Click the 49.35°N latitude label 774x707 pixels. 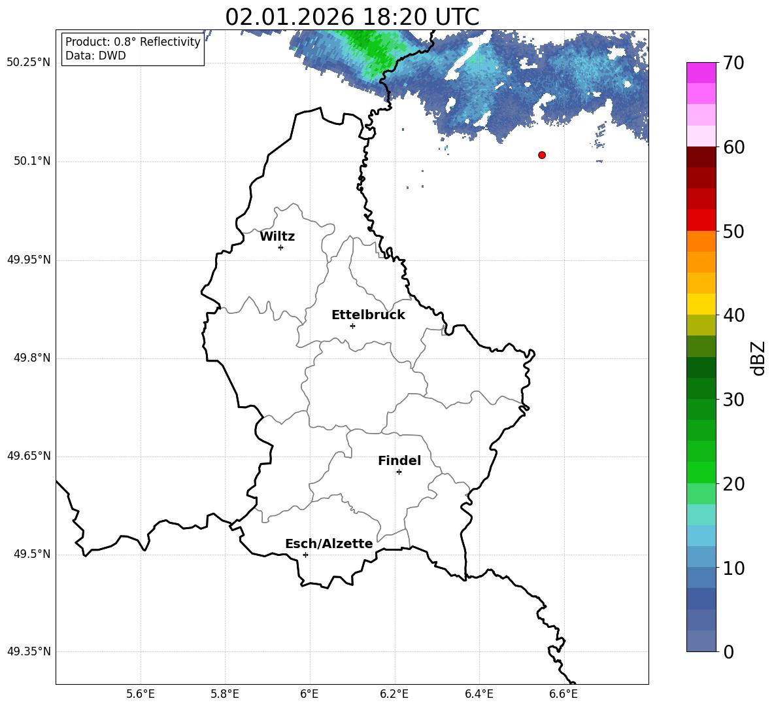point(29,651)
